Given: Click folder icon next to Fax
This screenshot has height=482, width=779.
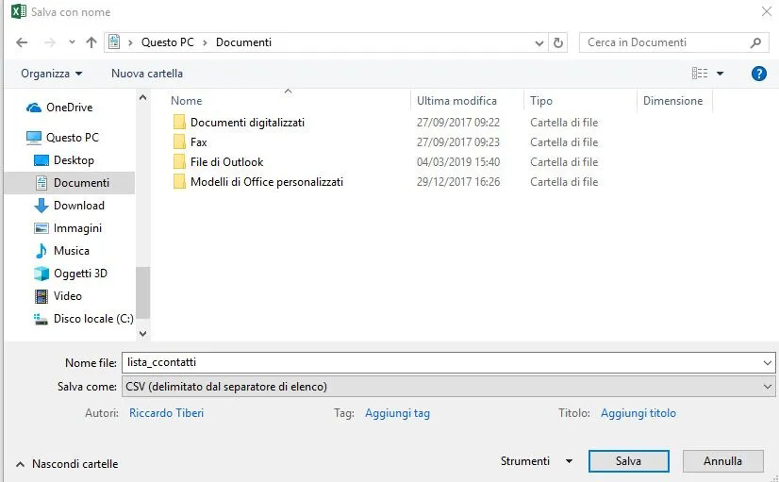Looking at the screenshot, I should coord(179,142).
